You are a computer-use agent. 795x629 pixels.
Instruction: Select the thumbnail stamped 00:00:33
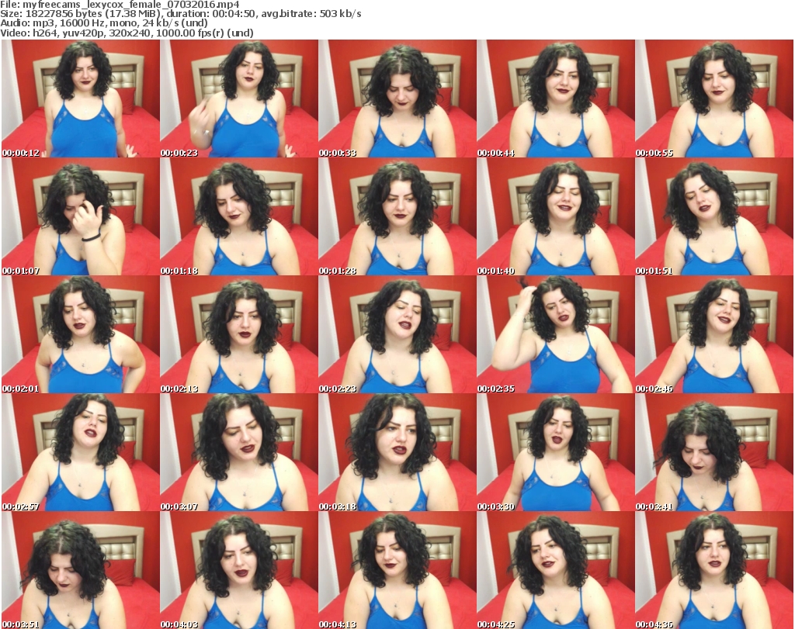[x=397, y=98]
